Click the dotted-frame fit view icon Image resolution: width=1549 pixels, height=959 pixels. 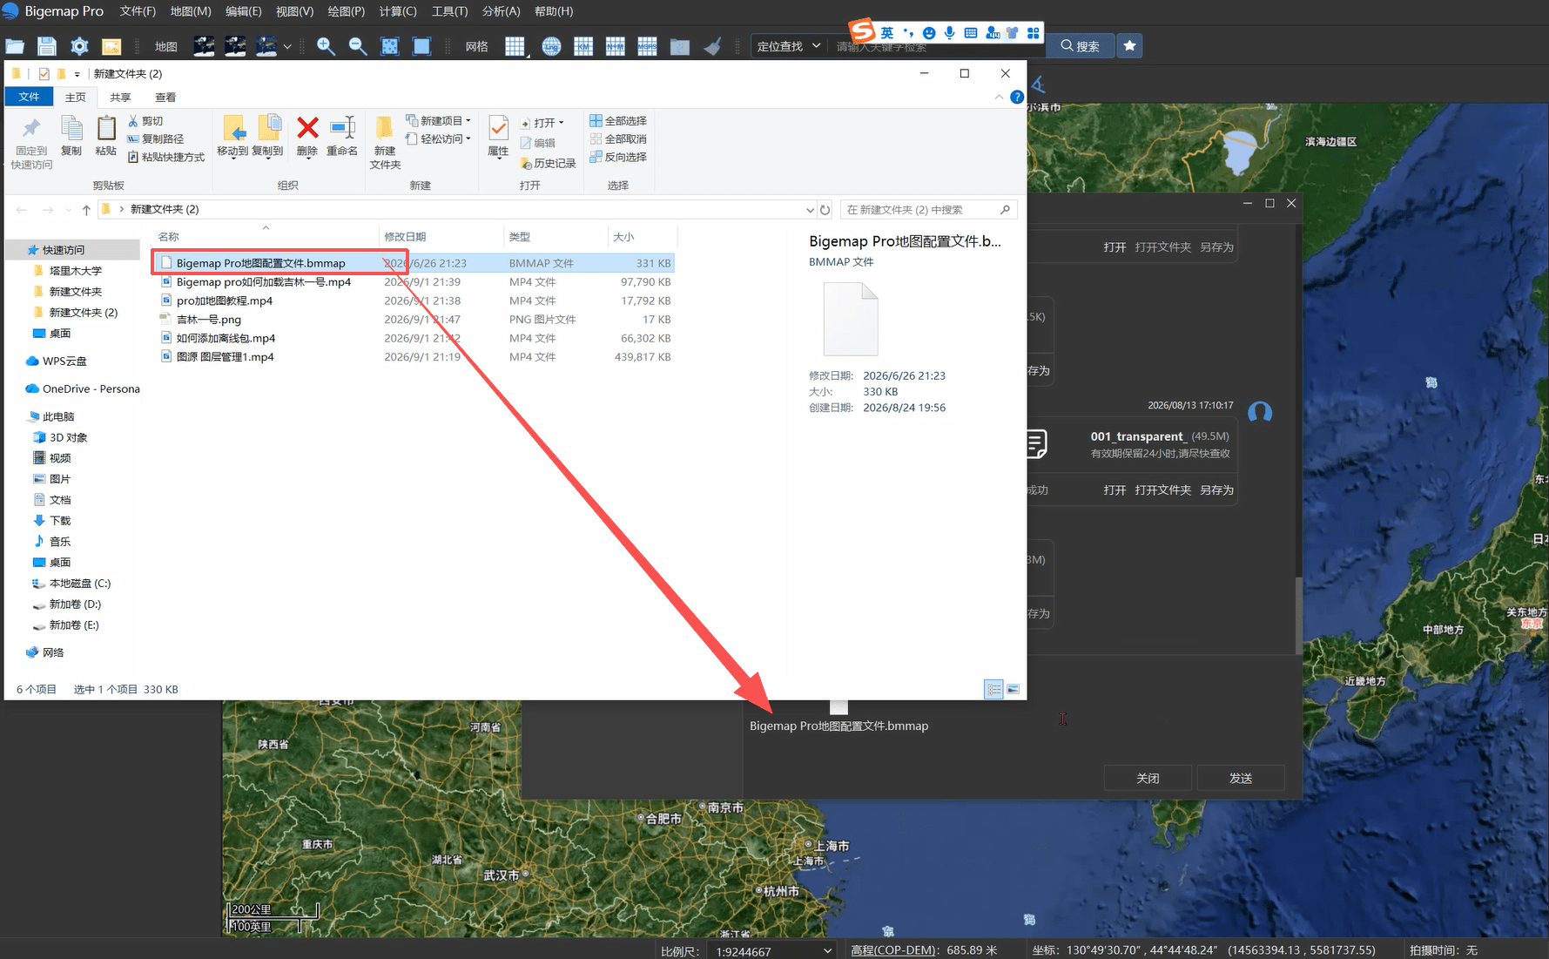coord(389,46)
